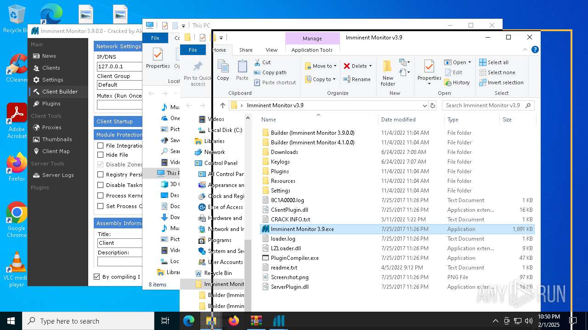Open Settings in Imminent Monitor sidebar

coord(52,80)
